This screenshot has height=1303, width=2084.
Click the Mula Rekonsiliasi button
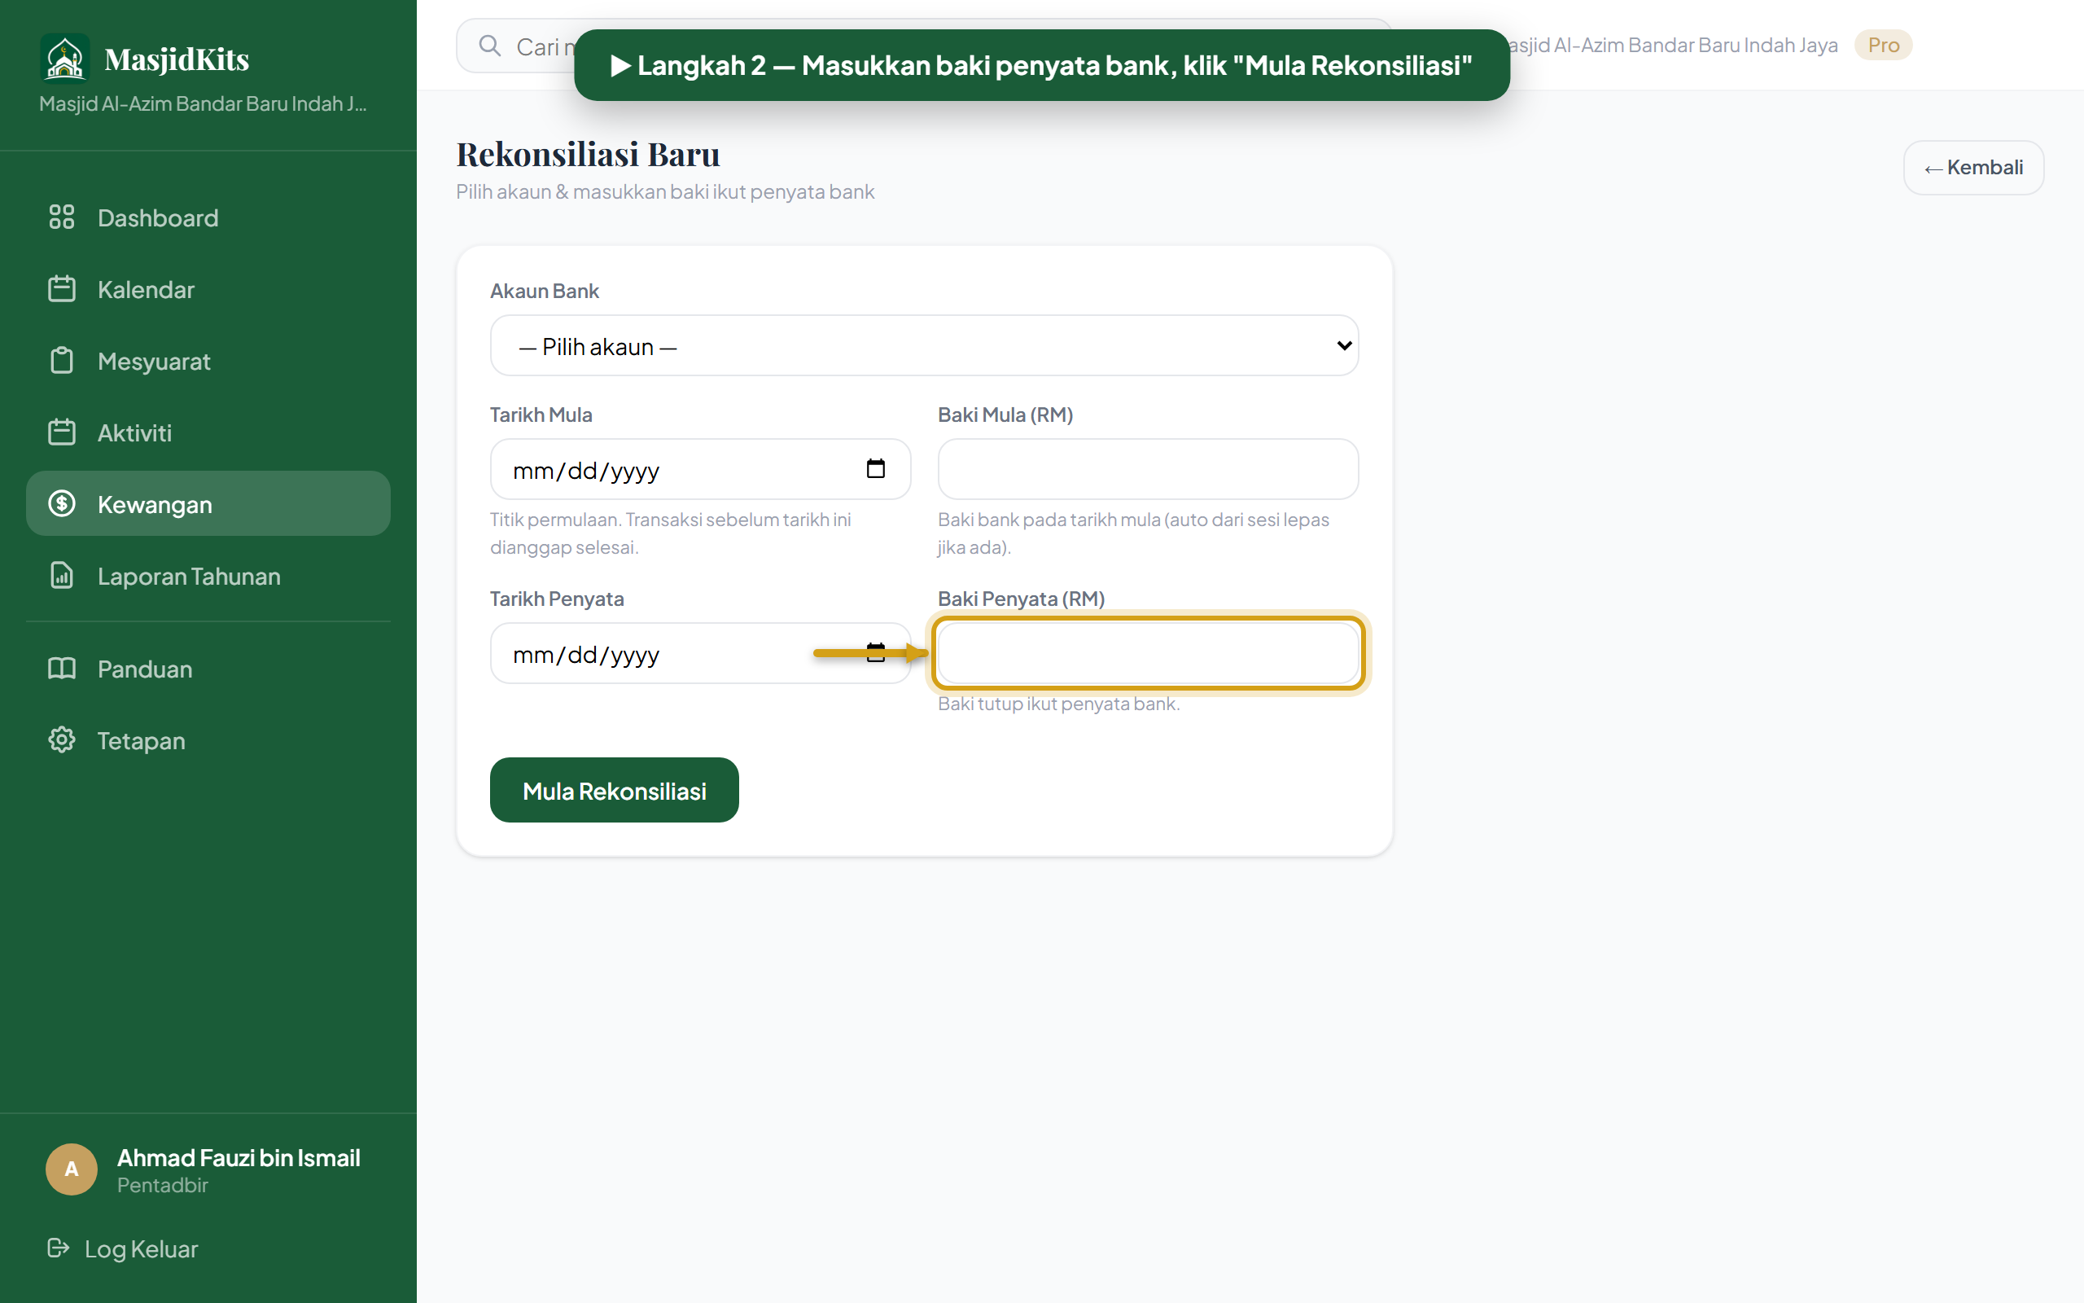pyautogui.click(x=614, y=790)
